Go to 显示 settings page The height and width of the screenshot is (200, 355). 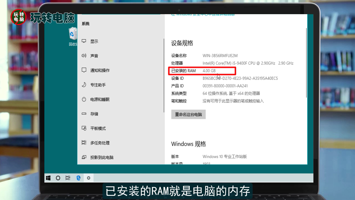94,41
